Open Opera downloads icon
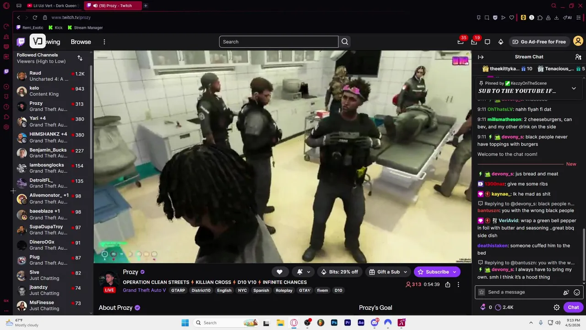The image size is (586, 330). click(556, 17)
